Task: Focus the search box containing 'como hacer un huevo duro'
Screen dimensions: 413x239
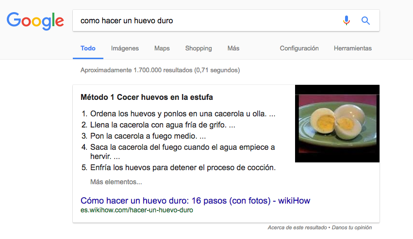Action: click(204, 21)
